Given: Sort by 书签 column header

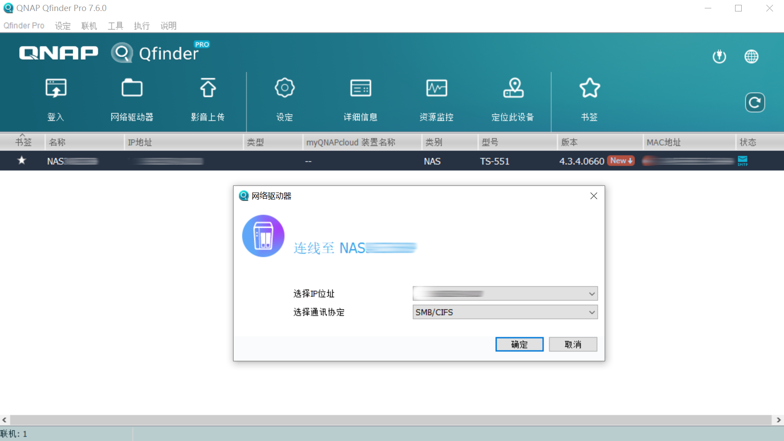Looking at the screenshot, I should coord(23,142).
